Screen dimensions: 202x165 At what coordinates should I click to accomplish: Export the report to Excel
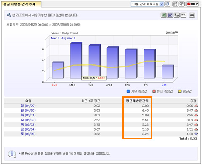tap(164, 15)
